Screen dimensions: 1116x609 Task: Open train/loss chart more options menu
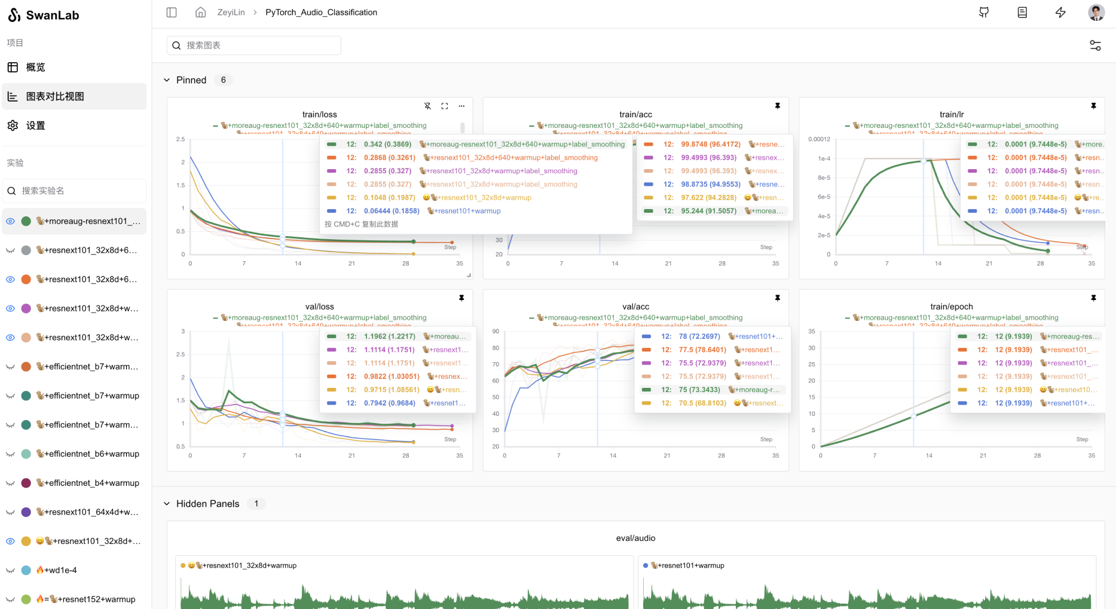pos(461,106)
